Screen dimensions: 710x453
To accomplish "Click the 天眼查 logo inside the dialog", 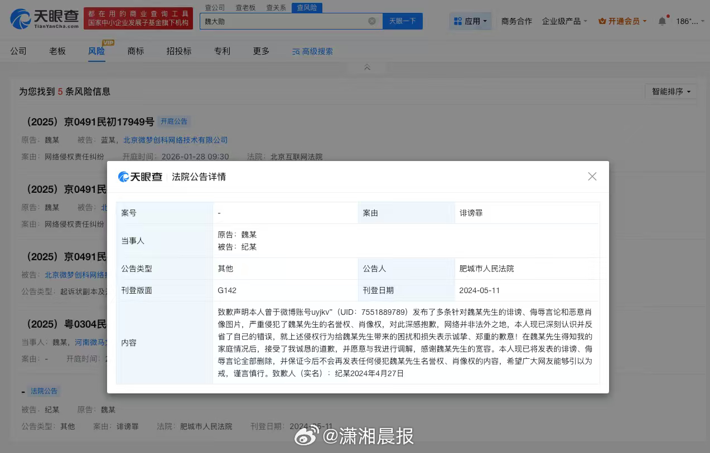I will pos(139,177).
